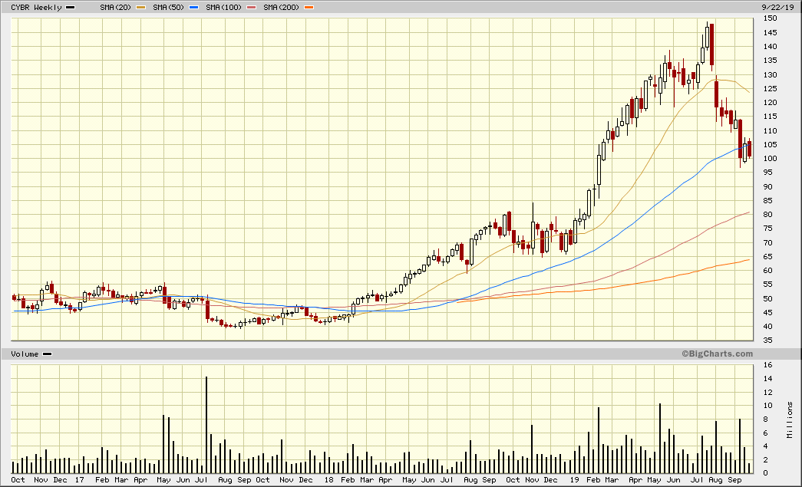Screen dimensions: 802x487
Task: Click the 19 year label on time axis
Action: [574, 480]
